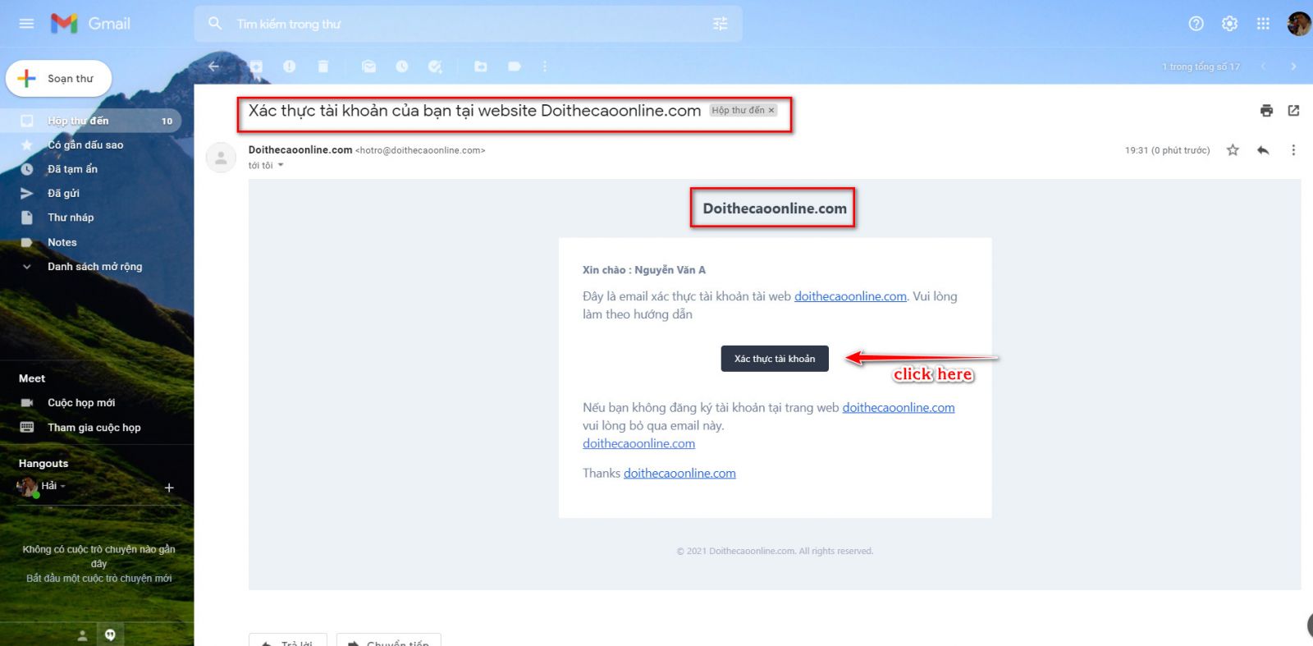Viewport: 1313px width, 646px height.
Task: Switch to Hangouts conversations quote tab
Action: 110,635
